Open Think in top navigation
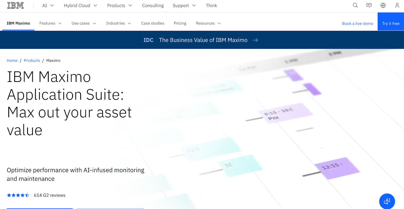The width and height of the screenshot is (404, 209). tap(211, 6)
